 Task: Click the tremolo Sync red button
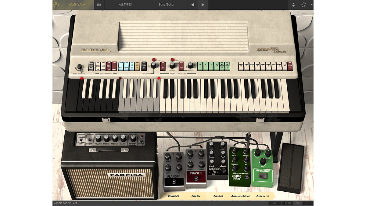tap(154, 60)
